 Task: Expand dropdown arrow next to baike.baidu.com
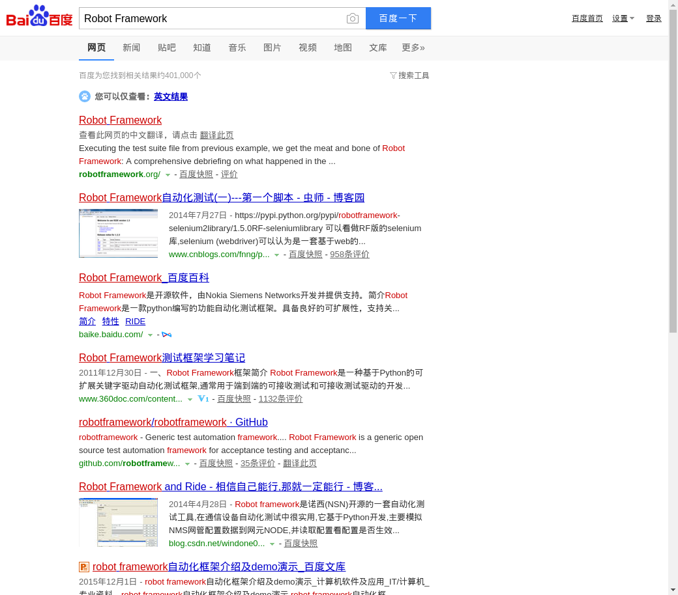pos(150,335)
